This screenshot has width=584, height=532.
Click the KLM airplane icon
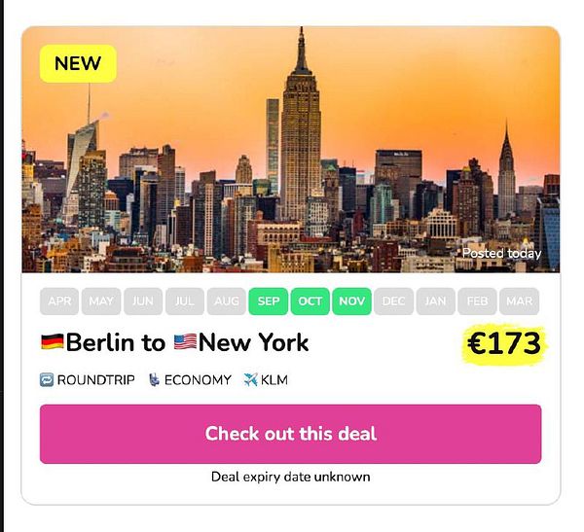point(251,379)
